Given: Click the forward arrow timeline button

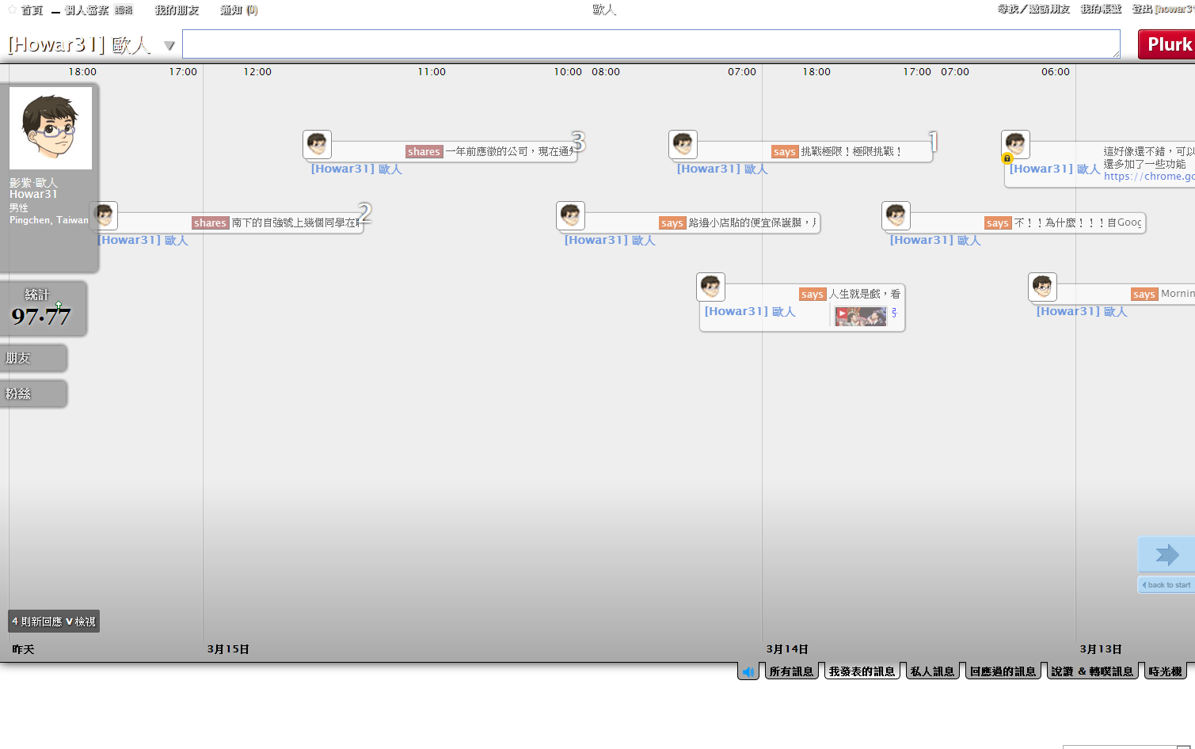Looking at the screenshot, I should click(x=1166, y=555).
